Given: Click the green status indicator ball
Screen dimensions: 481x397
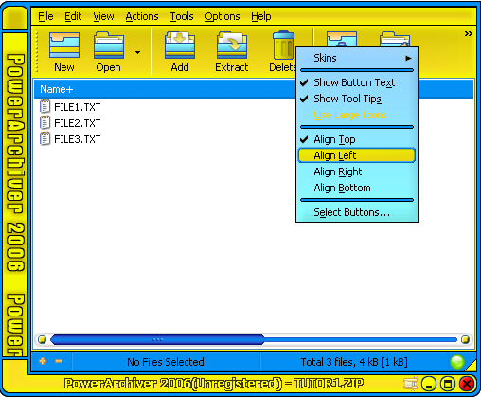Looking at the screenshot, I should click(x=457, y=362).
